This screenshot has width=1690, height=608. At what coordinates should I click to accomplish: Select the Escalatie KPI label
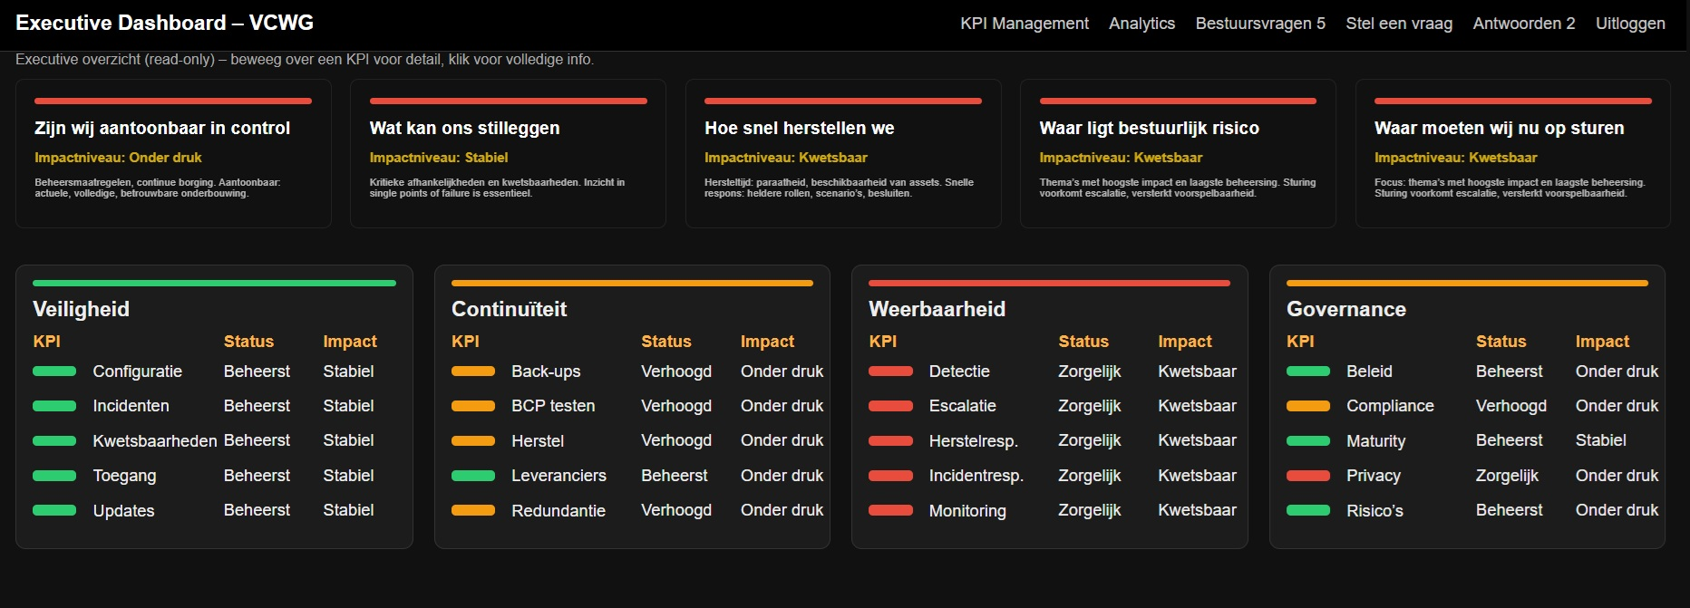[x=963, y=406]
